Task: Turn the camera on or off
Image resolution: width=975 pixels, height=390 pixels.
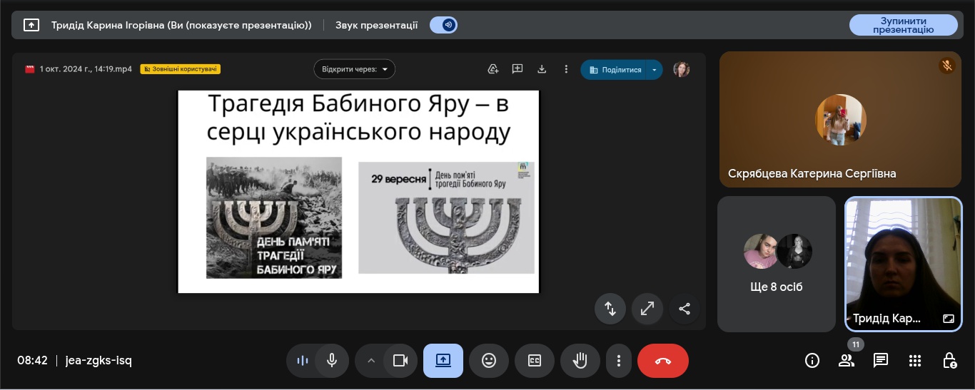Action: click(x=400, y=360)
